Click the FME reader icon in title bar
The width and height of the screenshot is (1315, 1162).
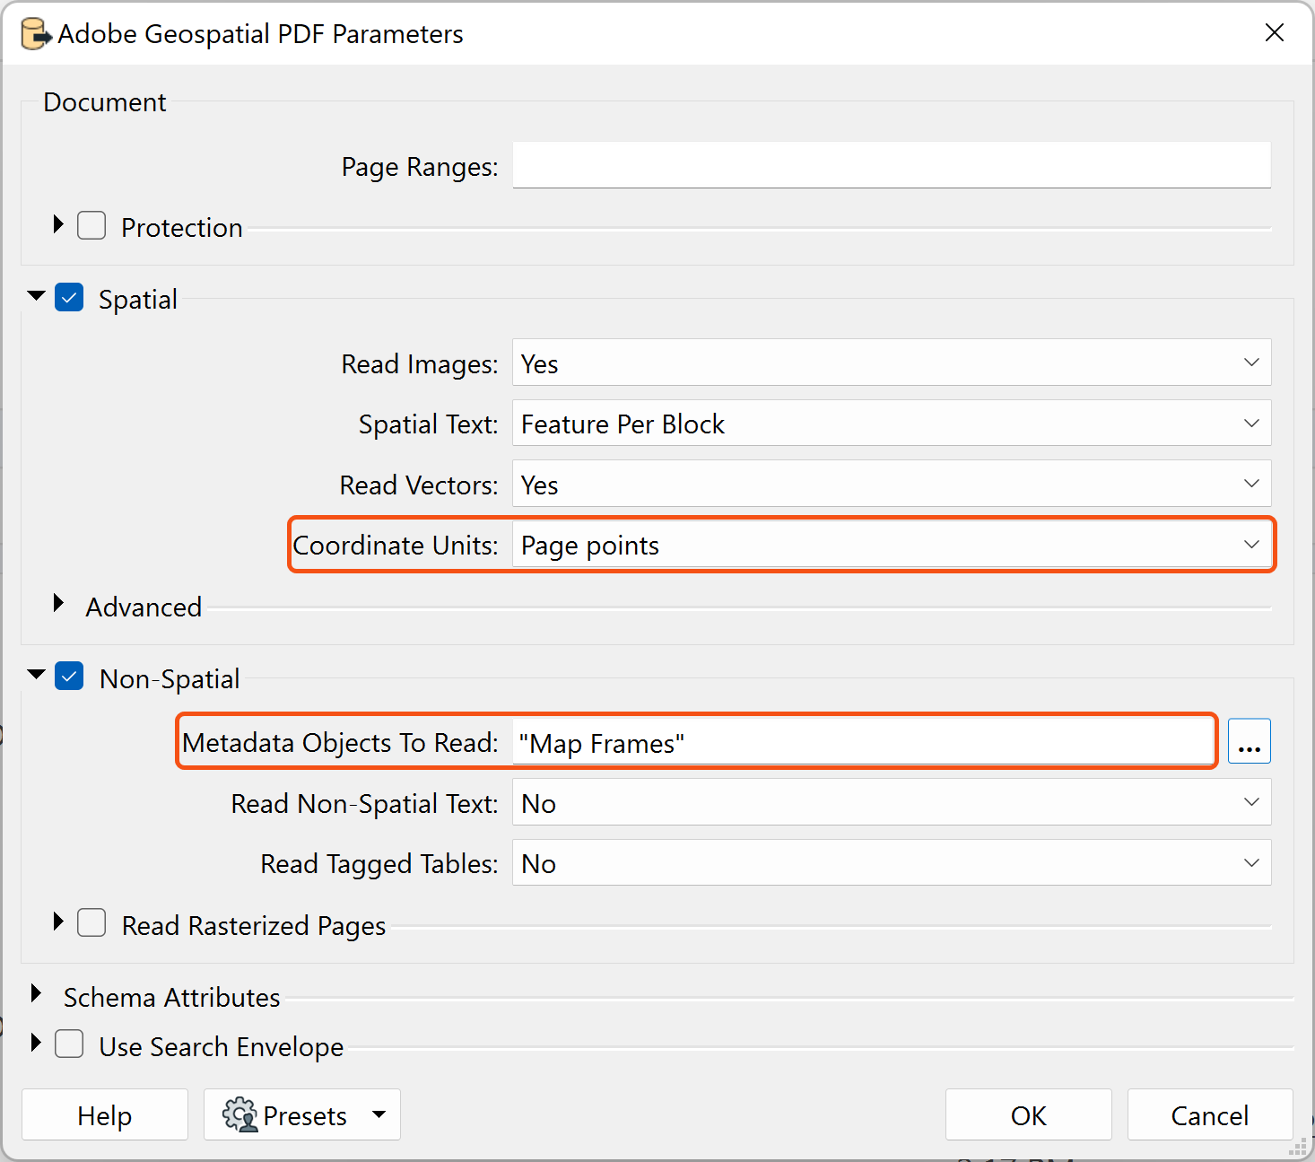[x=36, y=34]
